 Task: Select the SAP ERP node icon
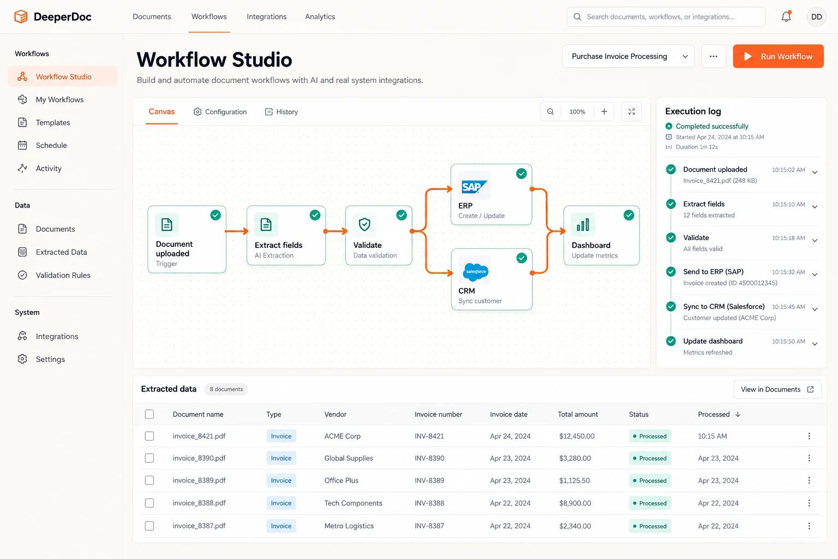[474, 187]
